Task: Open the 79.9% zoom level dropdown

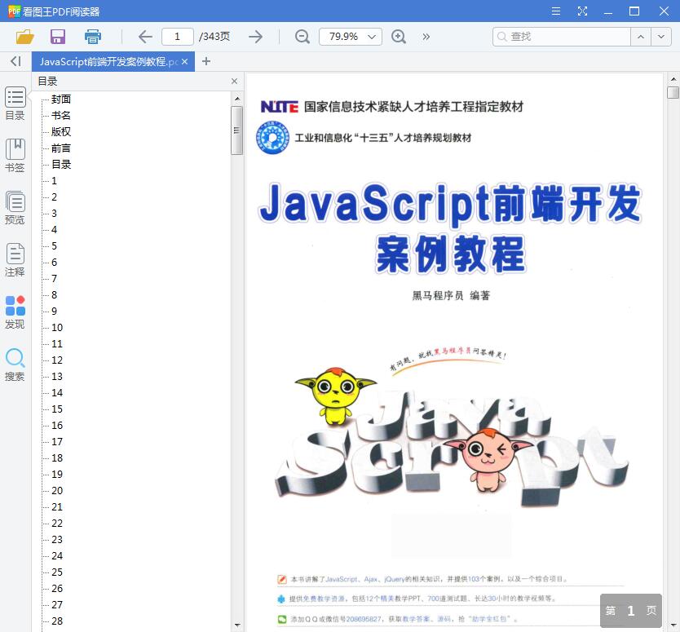Action: [351, 37]
